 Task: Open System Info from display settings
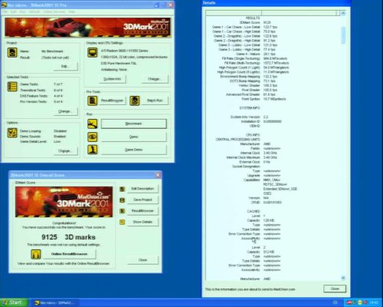pyautogui.click(x=113, y=79)
